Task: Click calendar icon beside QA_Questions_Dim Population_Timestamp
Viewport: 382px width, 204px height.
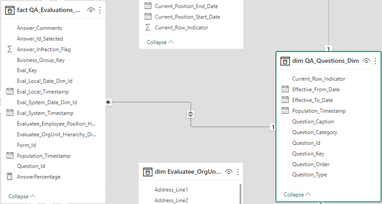Action: [285, 110]
